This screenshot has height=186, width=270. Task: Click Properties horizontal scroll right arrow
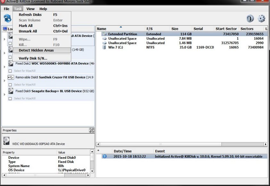[x=88, y=175]
